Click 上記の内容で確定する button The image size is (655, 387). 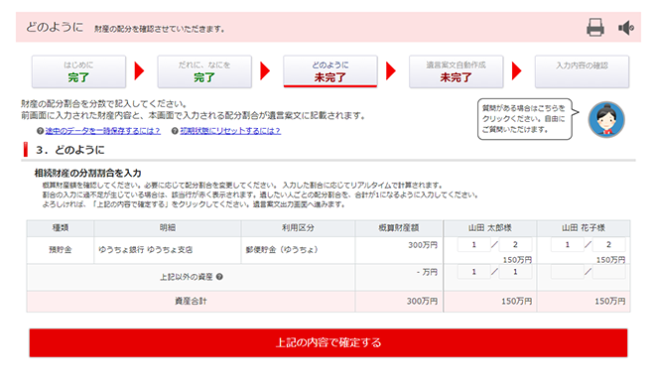[328, 342]
